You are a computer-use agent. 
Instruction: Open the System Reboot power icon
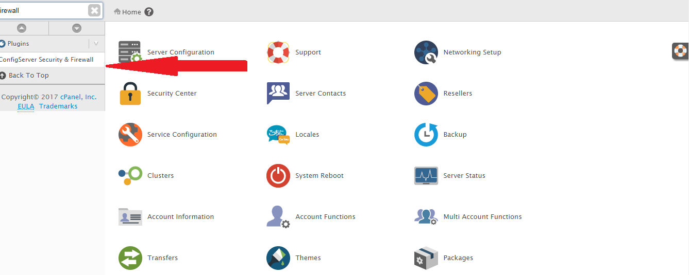[278, 176]
